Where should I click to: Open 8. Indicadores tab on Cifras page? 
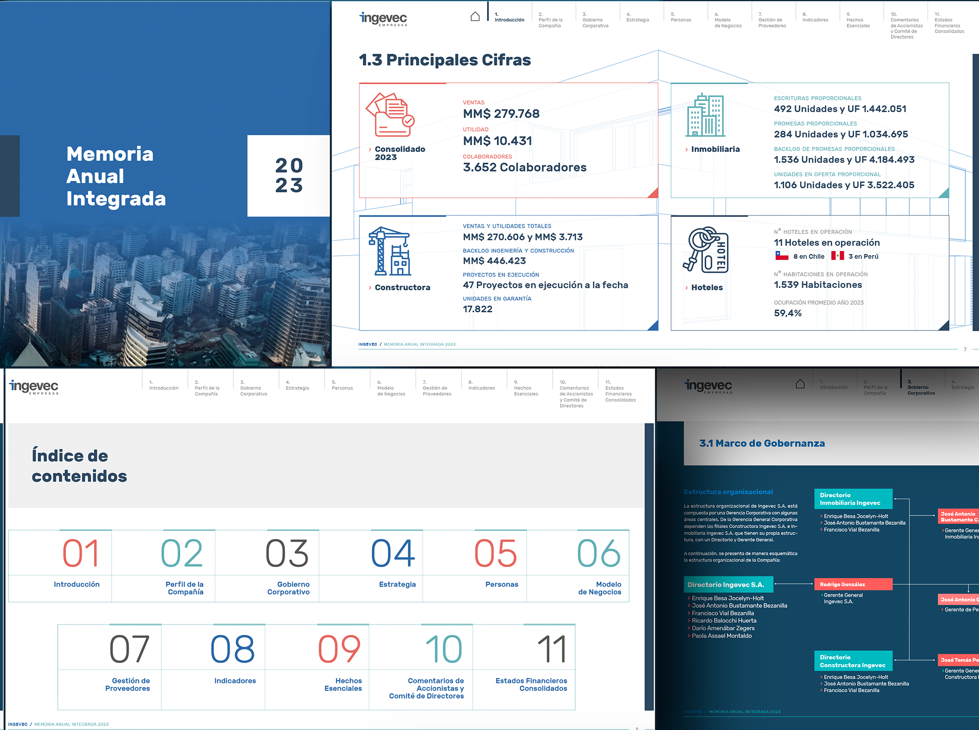click(x=815, y=17)
